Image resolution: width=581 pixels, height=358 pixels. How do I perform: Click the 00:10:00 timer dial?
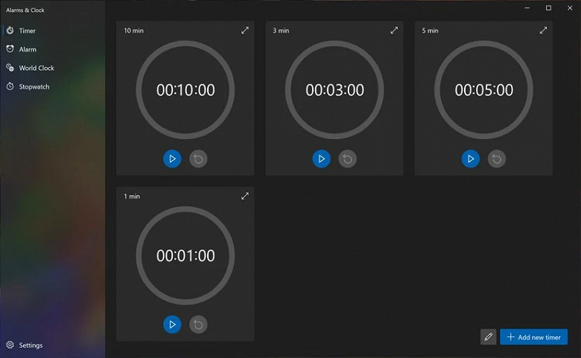click(x=185, y=90)
